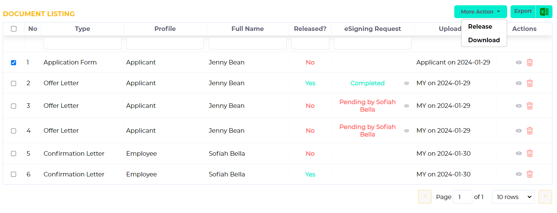View the Completed eSigning request details

407,83
